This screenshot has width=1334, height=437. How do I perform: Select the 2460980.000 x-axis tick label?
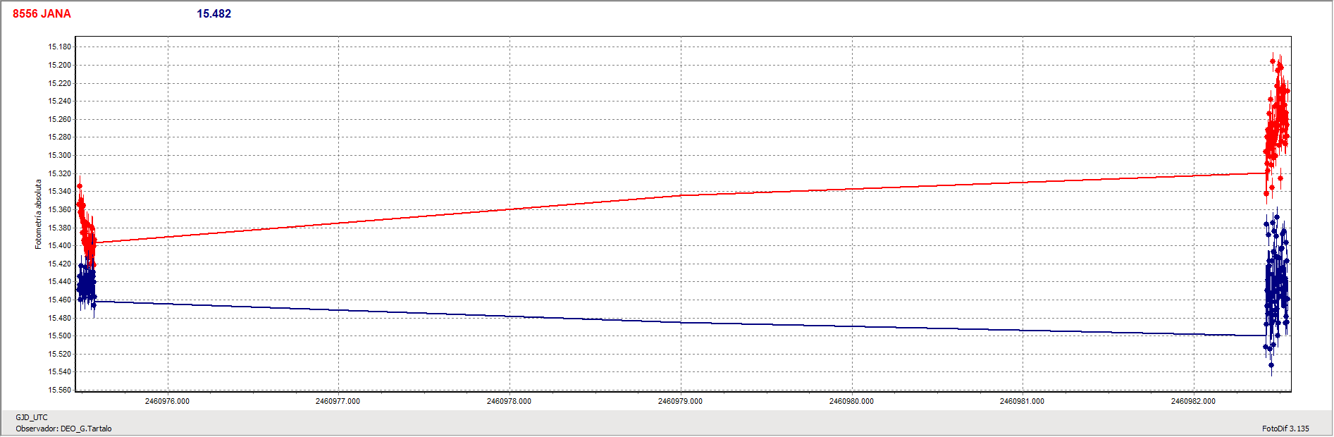click(x=851, y=401)
